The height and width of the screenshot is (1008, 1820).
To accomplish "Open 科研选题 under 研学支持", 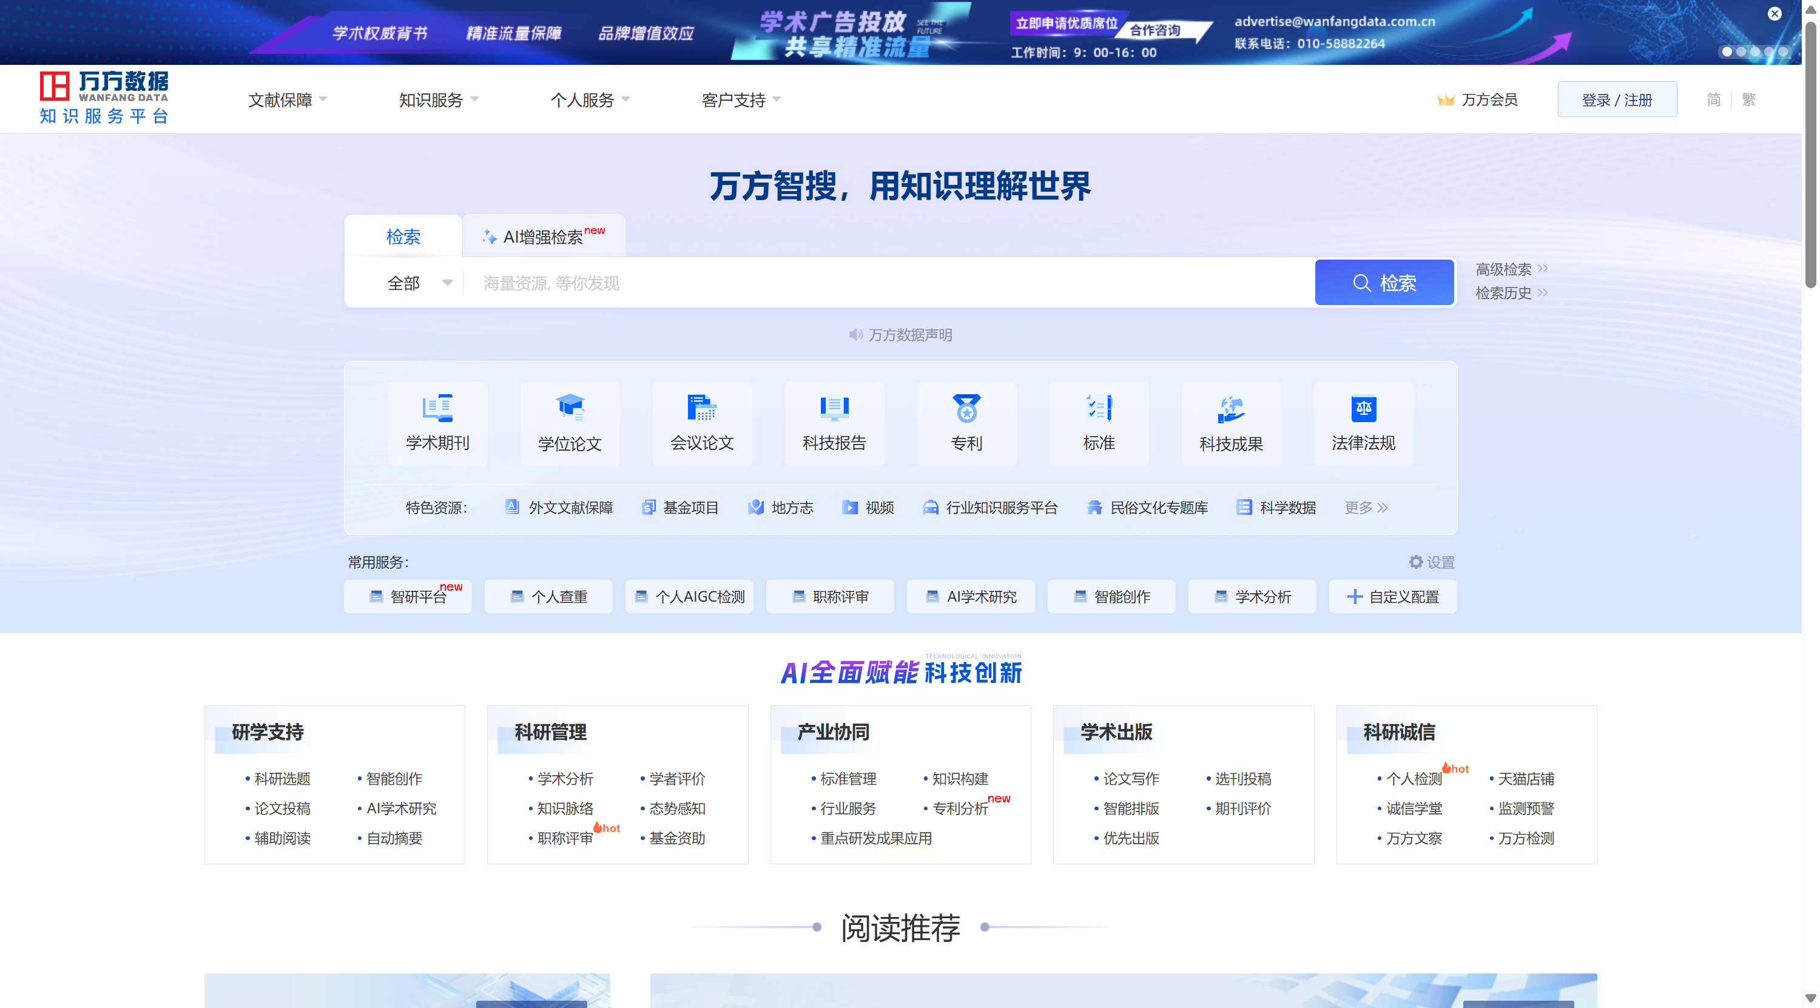I will (x=282, y=778).
